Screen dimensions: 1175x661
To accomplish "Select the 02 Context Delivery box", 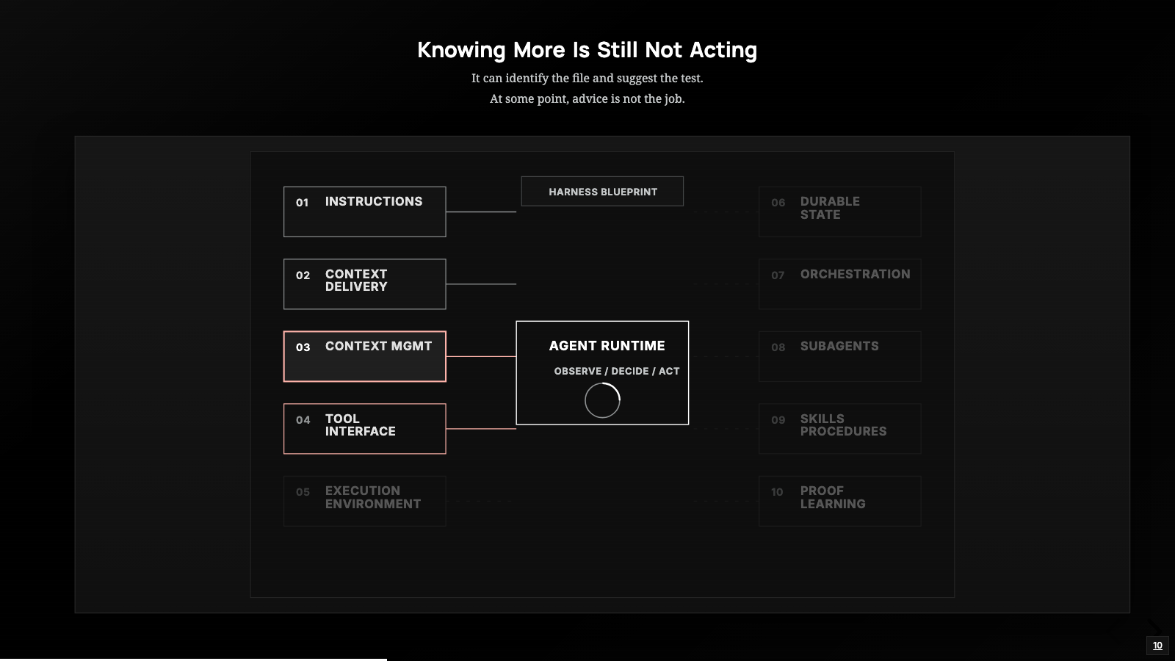I will click(364, 284).
